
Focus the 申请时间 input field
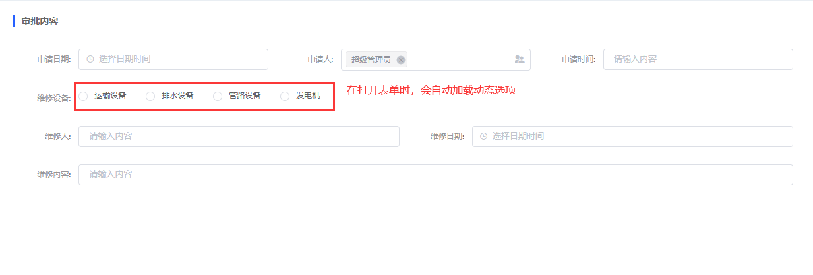(698, 59)
